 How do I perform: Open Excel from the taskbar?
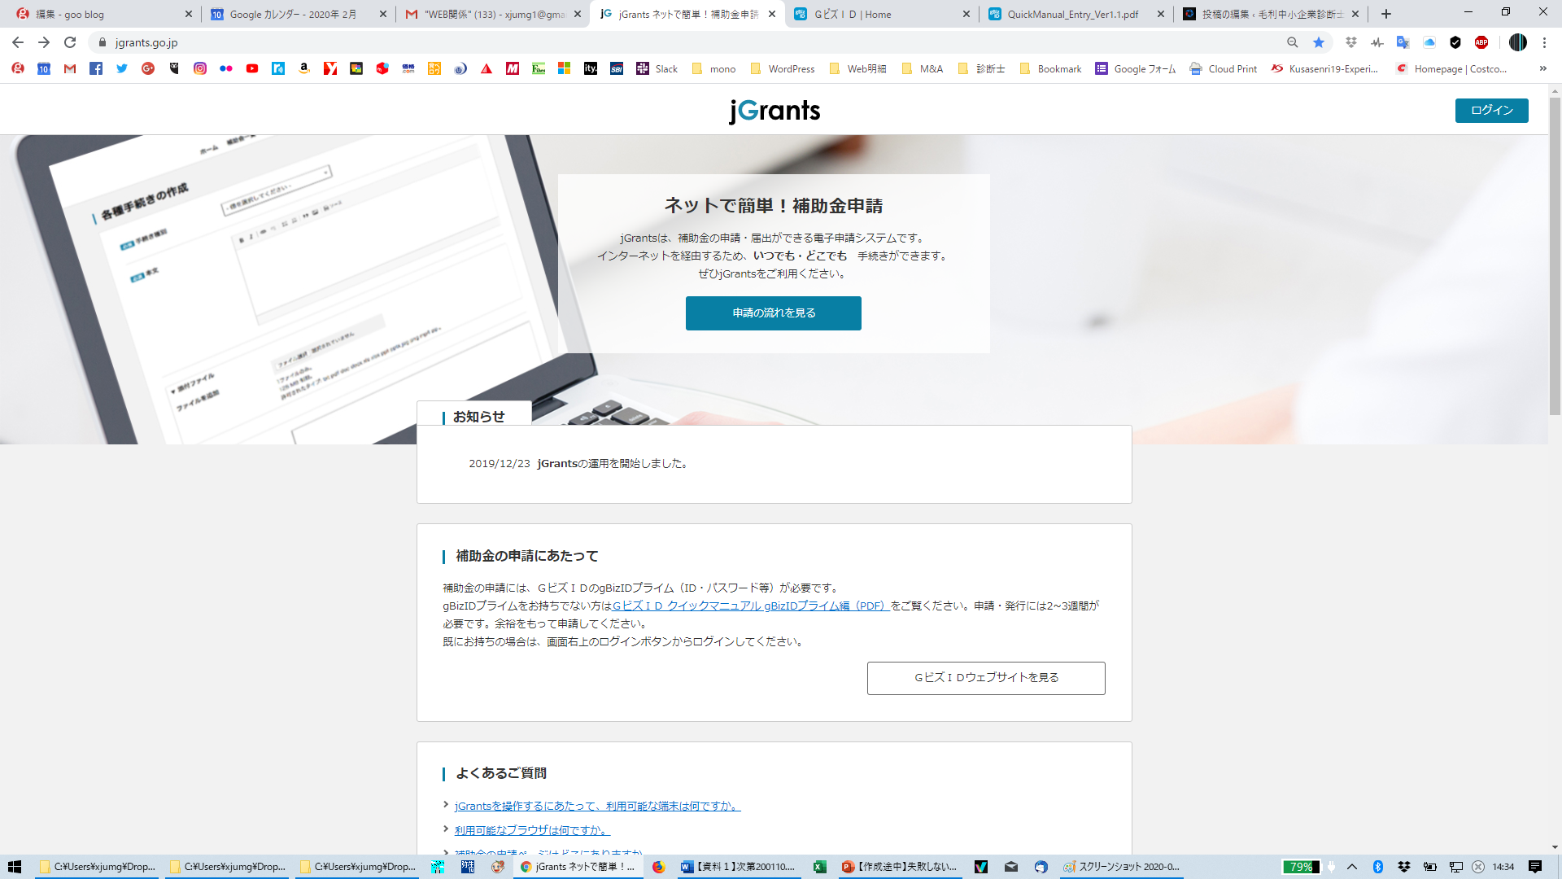pyautogui.click(x=820, y=867)
